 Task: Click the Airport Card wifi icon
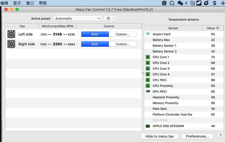coord(148,34)
